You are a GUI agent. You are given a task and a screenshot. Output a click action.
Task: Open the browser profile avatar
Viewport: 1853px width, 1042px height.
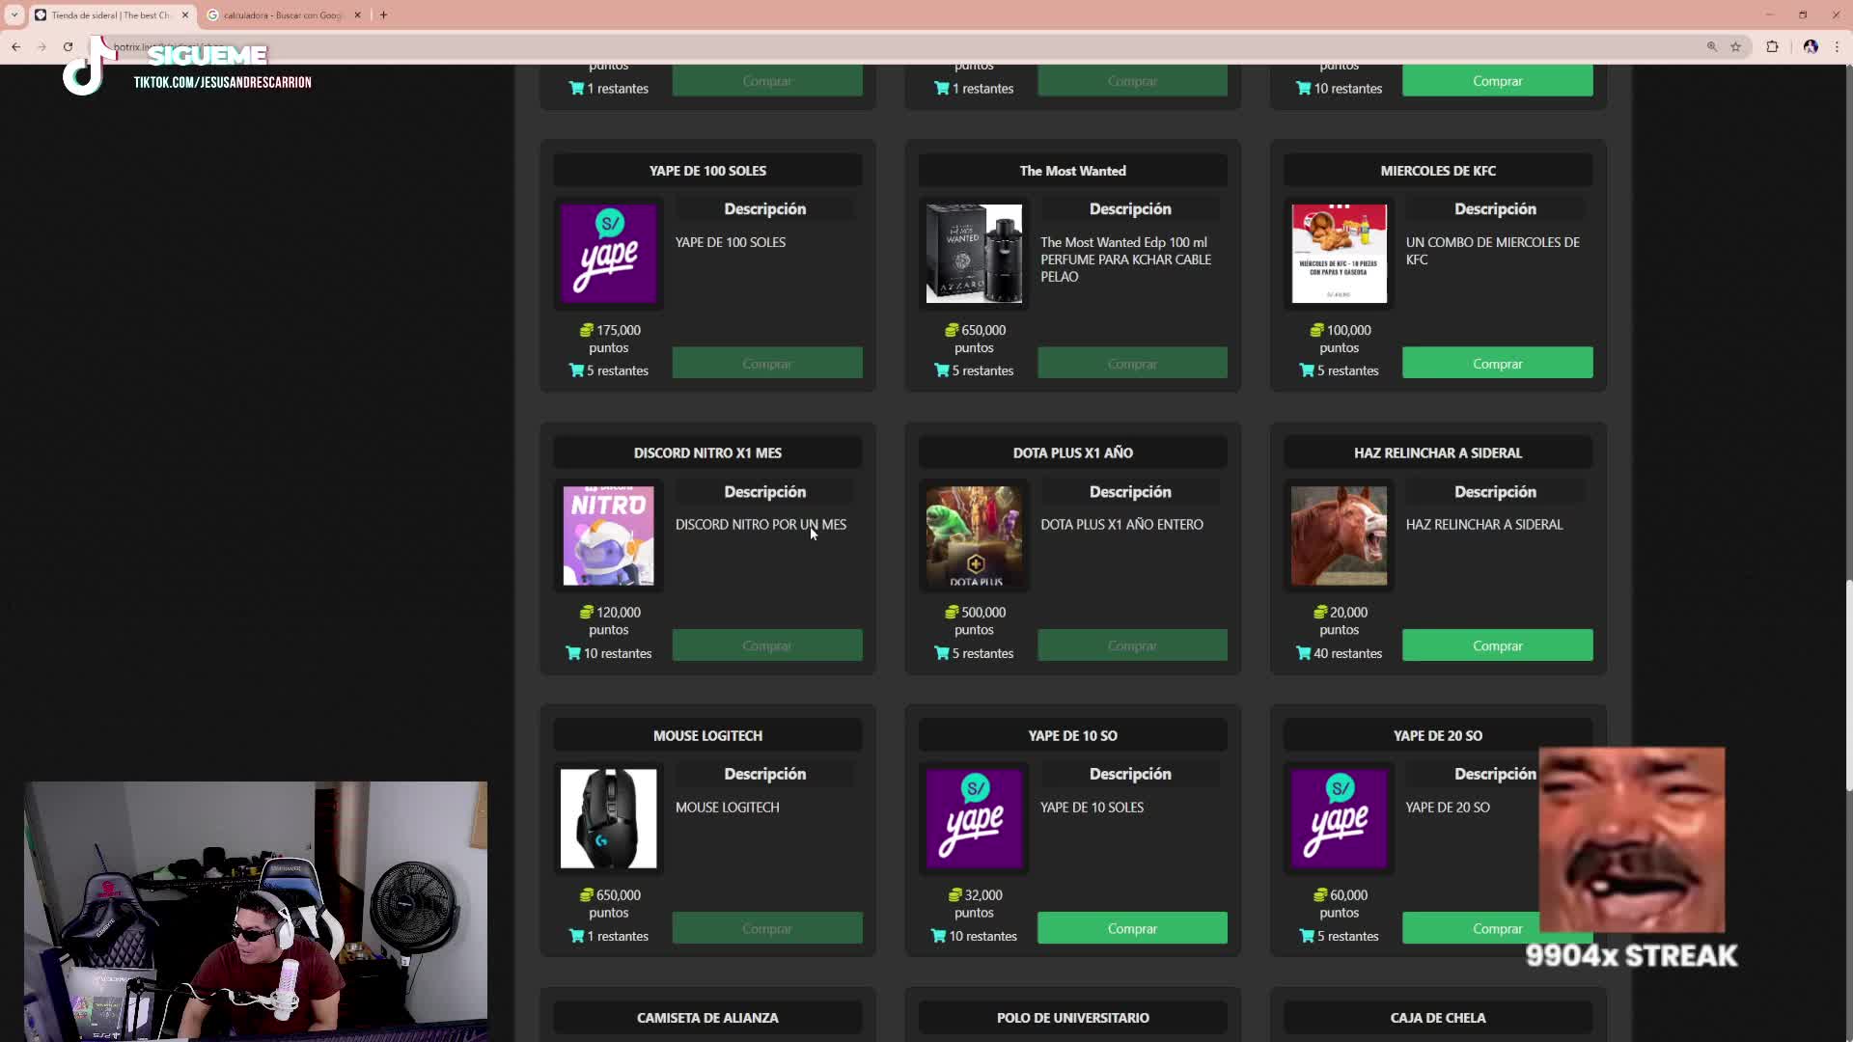[1811, 46]
